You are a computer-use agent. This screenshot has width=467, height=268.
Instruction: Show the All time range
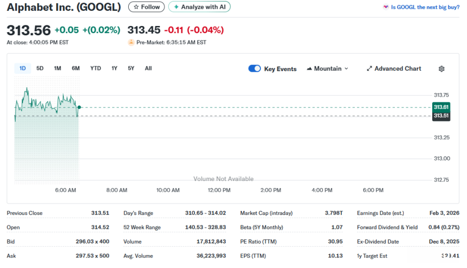point(148,69)
